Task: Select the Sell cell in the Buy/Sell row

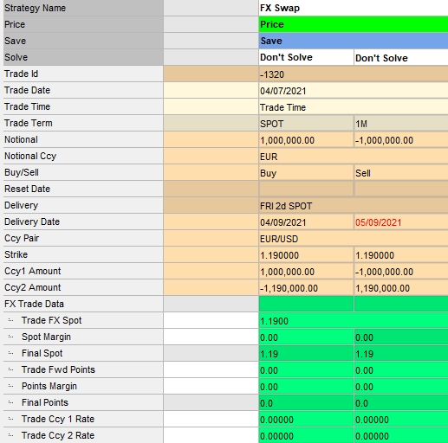Action: pyautogui.click(x=401, y=173)
